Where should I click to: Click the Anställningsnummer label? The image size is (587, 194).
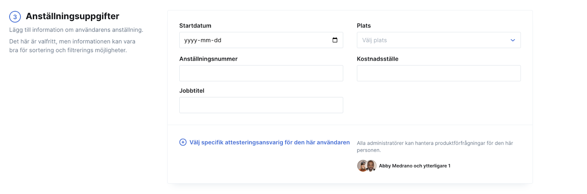[x=208, y=59]
